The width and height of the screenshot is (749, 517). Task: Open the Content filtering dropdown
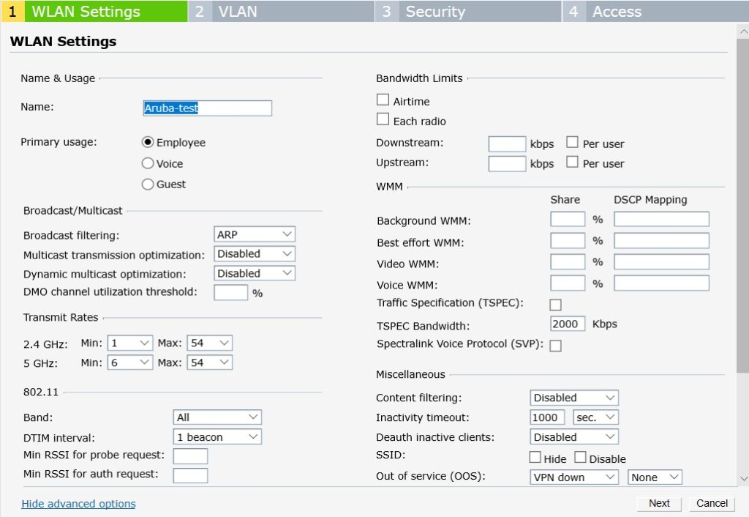(x=574, y=398)
